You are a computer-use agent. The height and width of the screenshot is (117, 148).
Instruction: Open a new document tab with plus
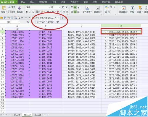(x=63, y=18)
